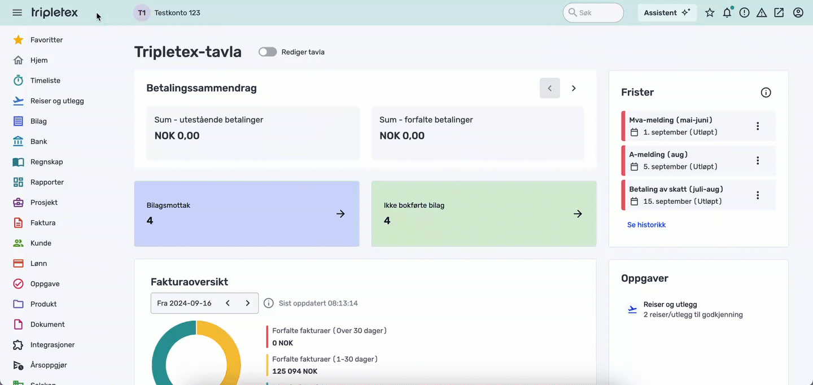This screenshot has height=385, width=813.
Task: Open options menu for A-melding deadline
Action: point(758,161)
